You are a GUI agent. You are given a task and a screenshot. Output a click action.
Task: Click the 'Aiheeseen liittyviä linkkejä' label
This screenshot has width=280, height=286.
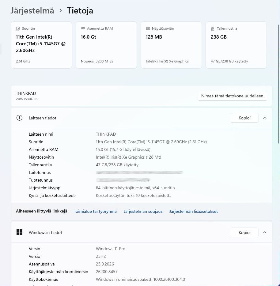tap(42, 211)
